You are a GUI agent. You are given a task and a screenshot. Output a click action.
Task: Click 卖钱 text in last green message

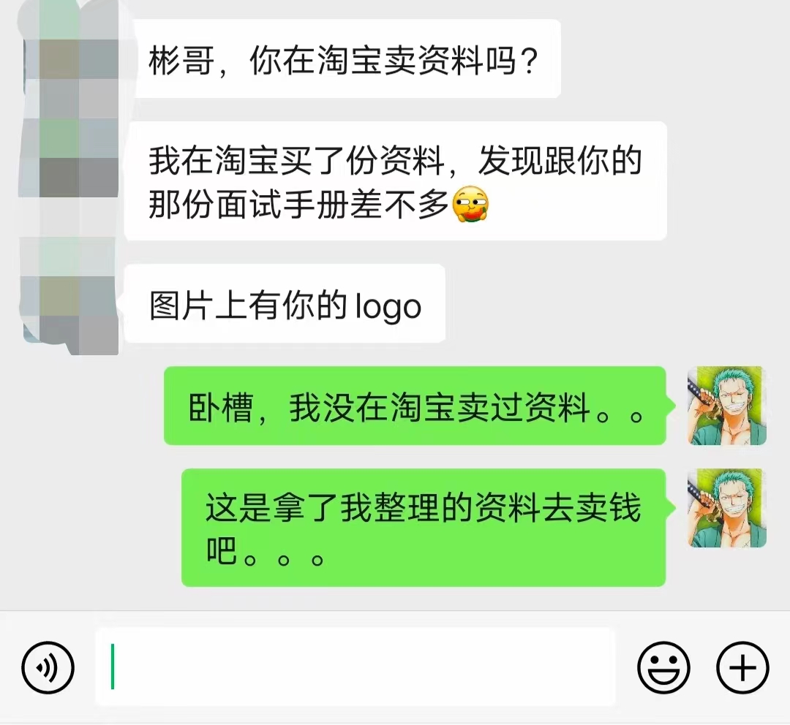[x=608, y=509]
